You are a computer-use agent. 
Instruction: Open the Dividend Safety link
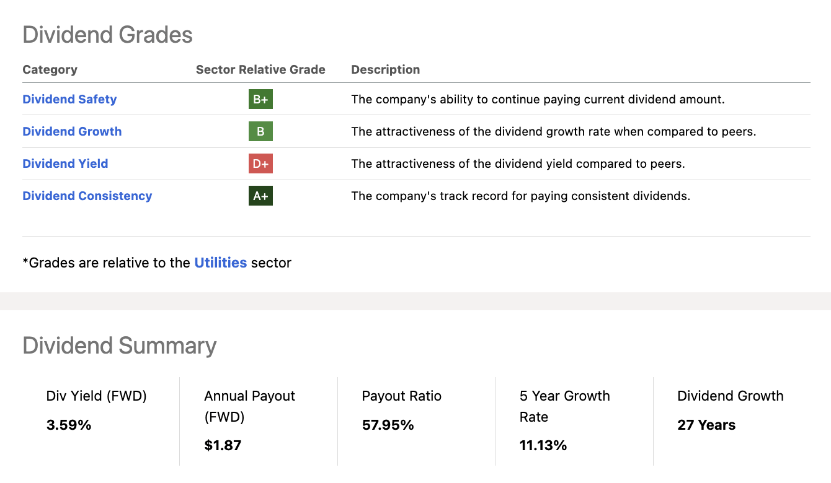click(69, 99)
